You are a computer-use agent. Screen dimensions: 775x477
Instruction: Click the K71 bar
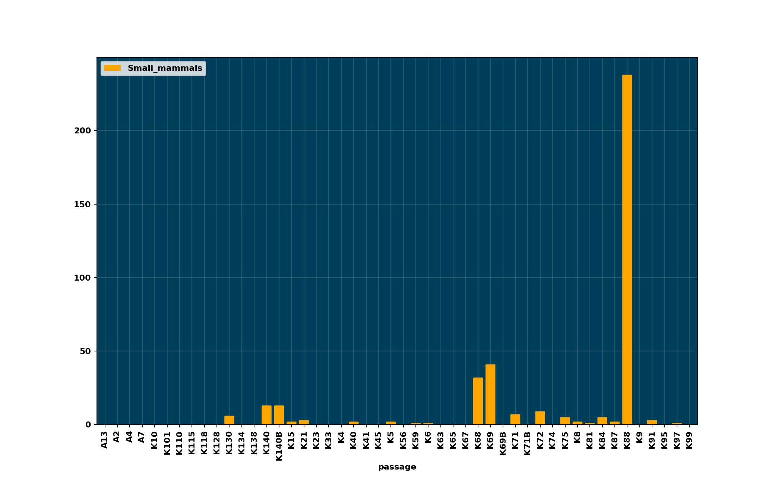coord(515,419)
